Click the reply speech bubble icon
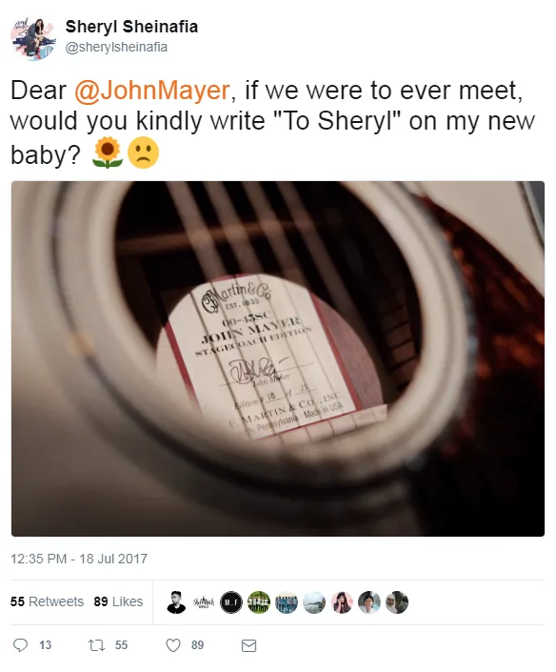 click(20, 644)
